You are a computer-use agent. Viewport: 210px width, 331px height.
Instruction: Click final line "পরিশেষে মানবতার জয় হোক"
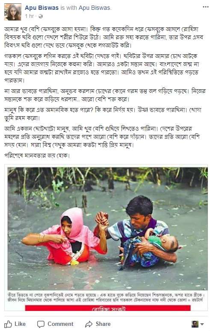pos(37,155)
